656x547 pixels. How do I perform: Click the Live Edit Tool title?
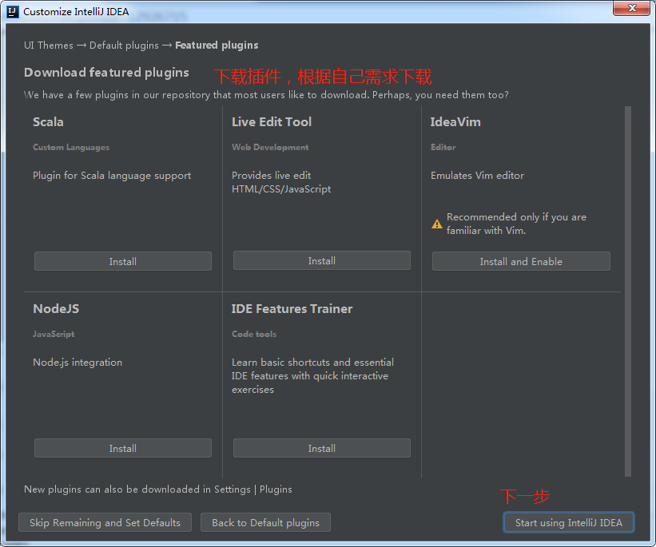pos(272,121)
